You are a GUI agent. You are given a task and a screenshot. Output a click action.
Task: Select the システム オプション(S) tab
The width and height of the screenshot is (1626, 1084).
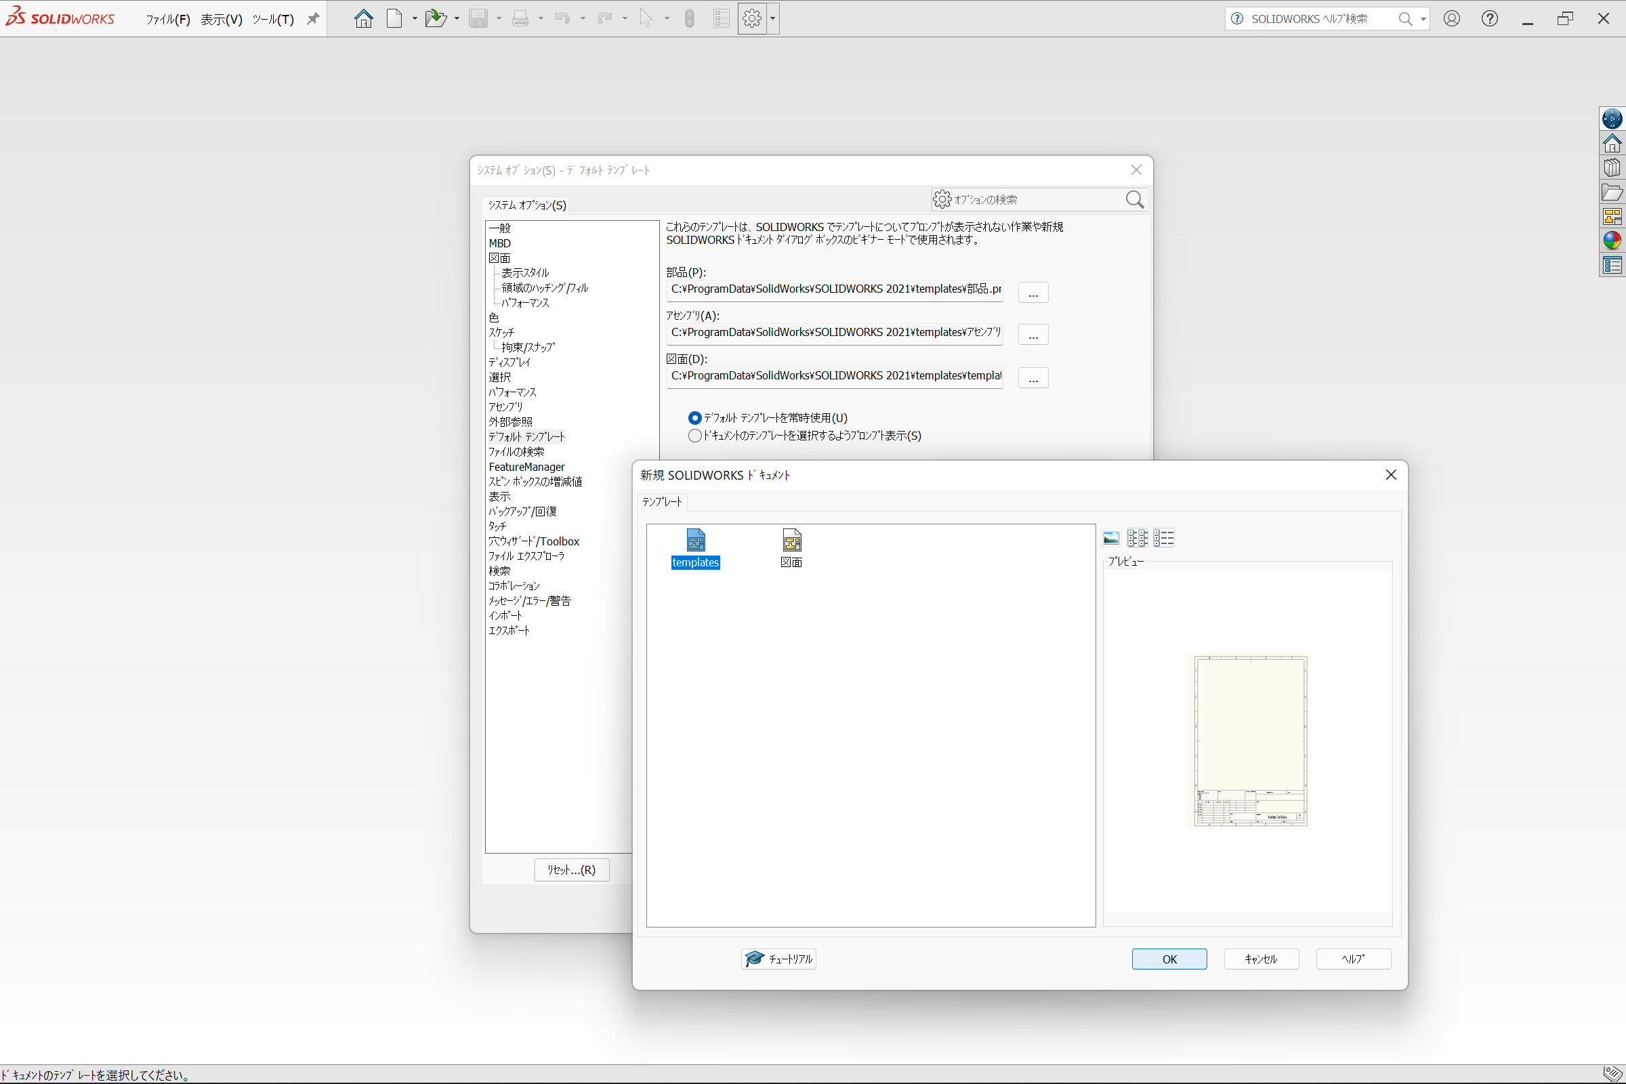click(x=527, y=205)
